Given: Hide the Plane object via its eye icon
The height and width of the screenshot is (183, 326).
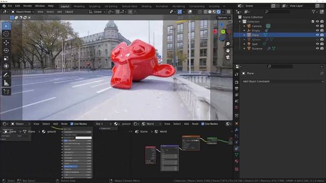Looking at the screenshot, I should (x=317, y=35).
